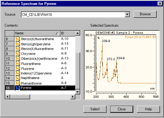Viewport: 164px width, 118px height.
Task: Click inside the Source path field
Action: click(x=73, y=14)
